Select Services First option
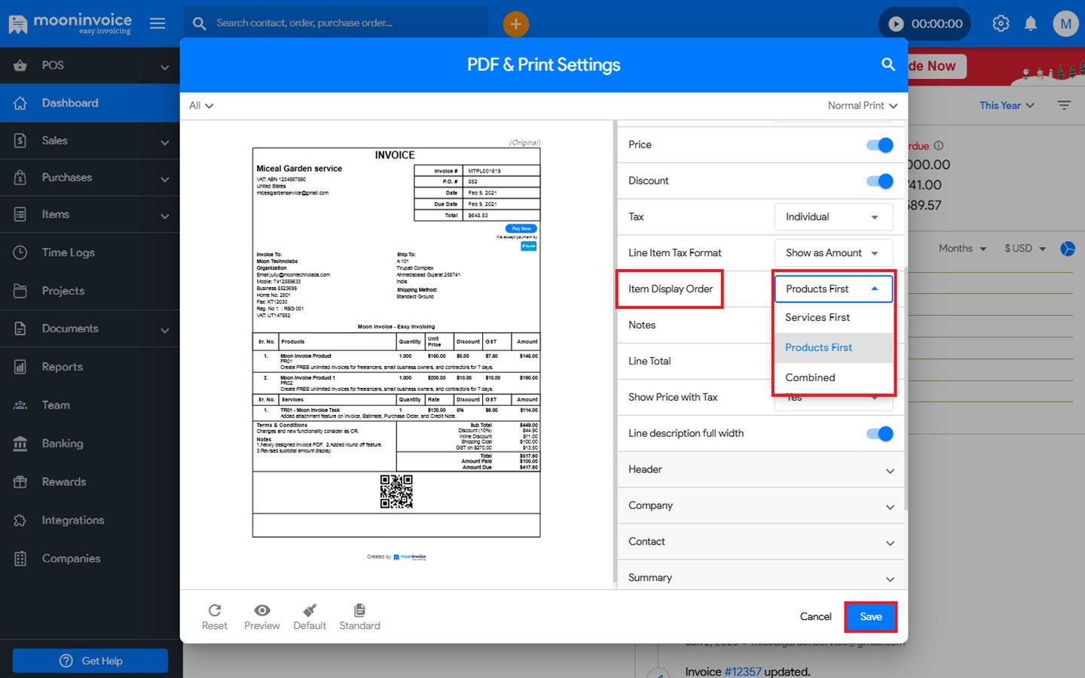 [818, 318]
